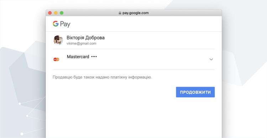Maximize the window with the green button
The height and width of the screenshot is (138, 267).
(x=62, y=13)
